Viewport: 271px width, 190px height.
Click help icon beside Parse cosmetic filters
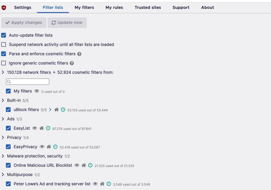(79, 54)
